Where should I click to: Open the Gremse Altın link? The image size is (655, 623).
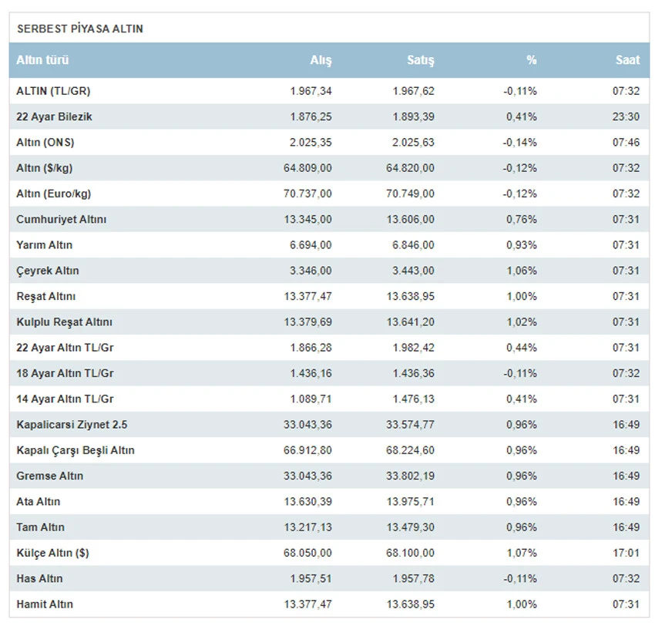click(x=50, y=476)
